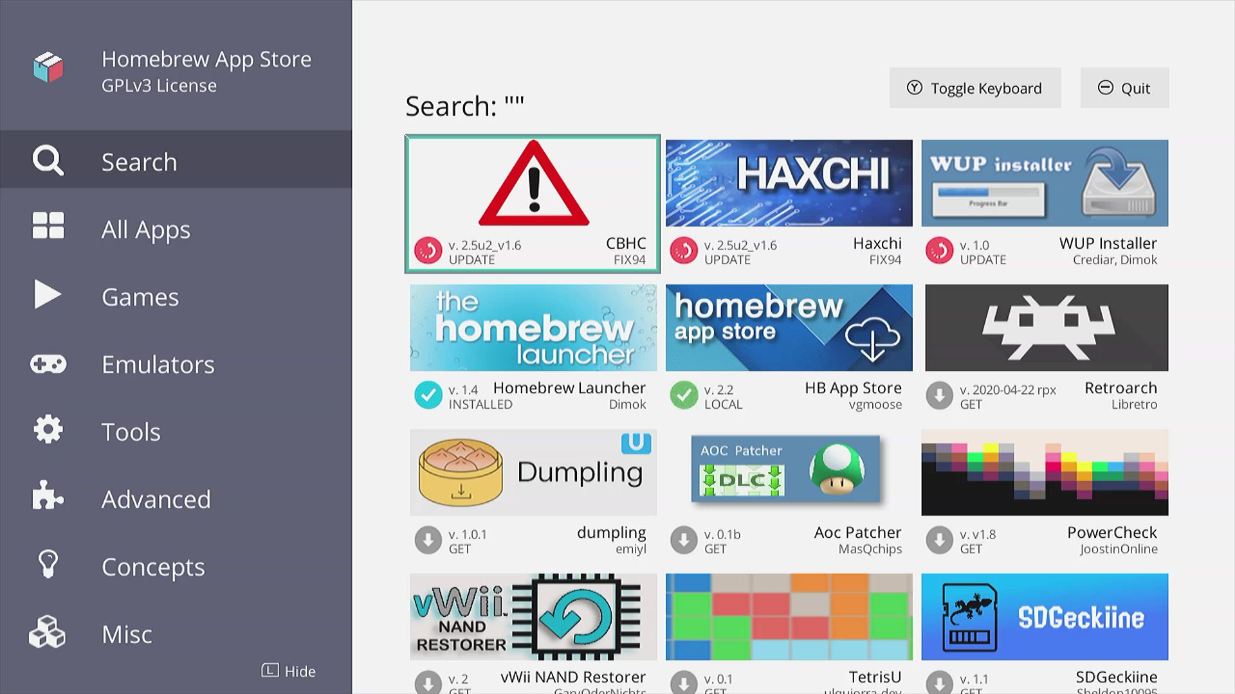Open the TetrisU colored blocks thumbnail

(x=789, y=617)
